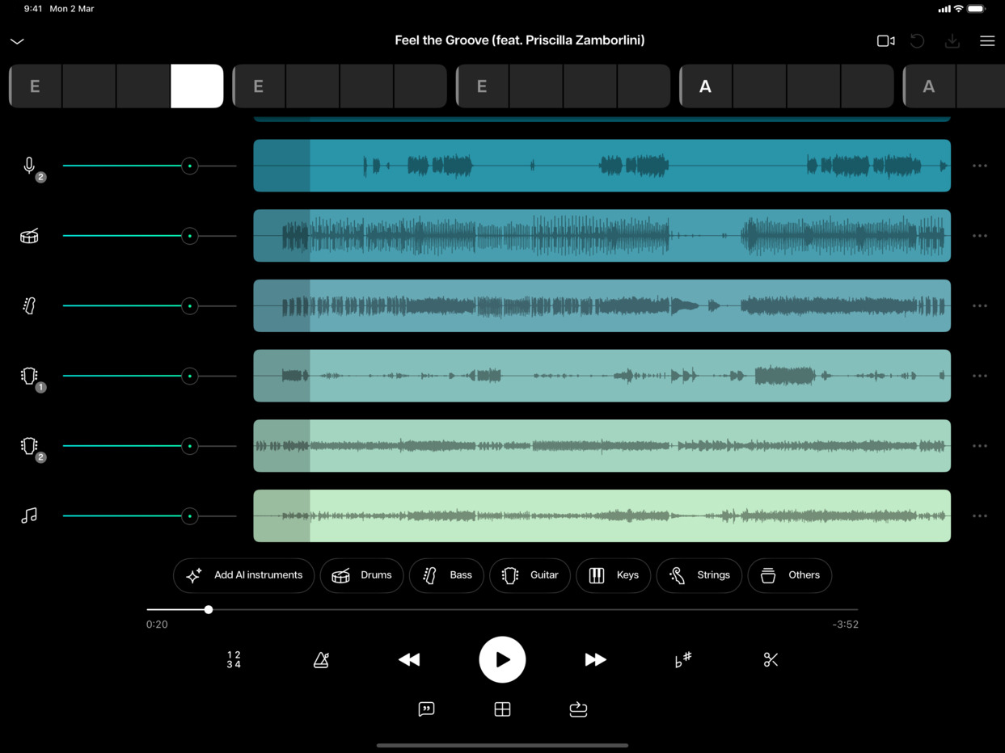Toggle the bass track on
The image size is (1005, 753).
click(x=29, y=305)
